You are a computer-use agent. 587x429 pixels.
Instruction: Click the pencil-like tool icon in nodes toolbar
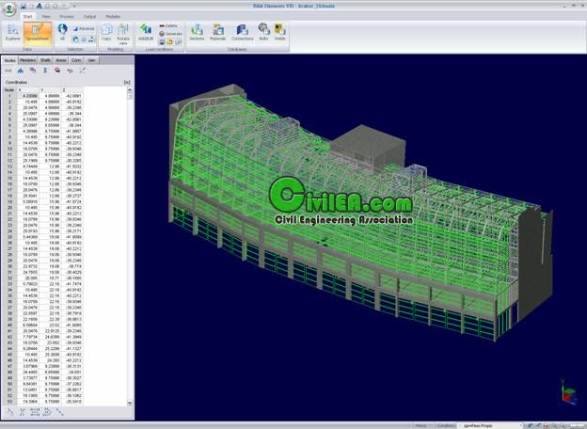pos(83,71)
